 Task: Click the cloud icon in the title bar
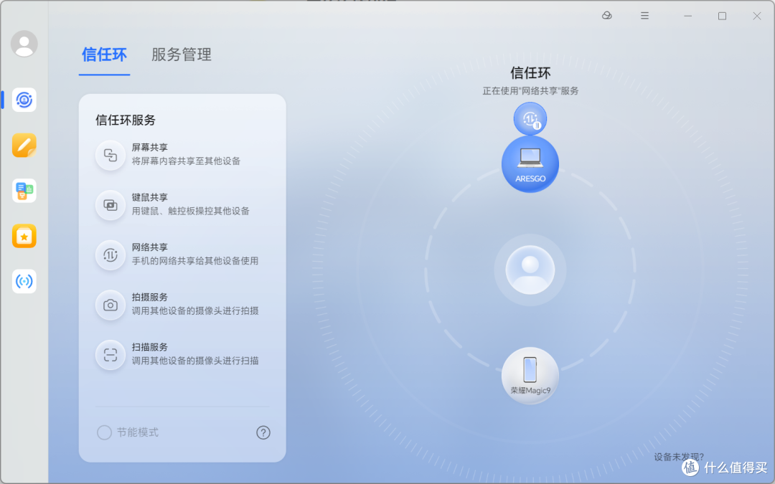607,16
